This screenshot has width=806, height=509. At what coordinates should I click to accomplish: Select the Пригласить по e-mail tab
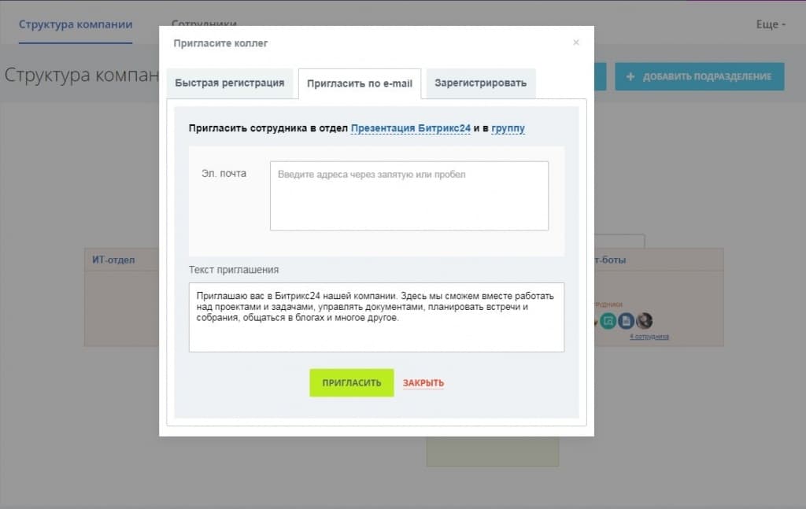(359, 83)
